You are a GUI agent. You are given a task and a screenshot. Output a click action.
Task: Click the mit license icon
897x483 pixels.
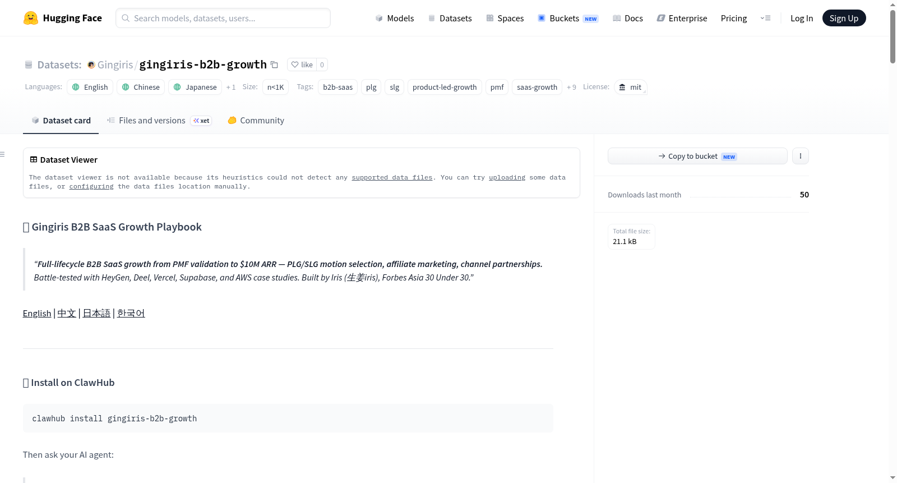pyautogui.click(x=622, y=87)
